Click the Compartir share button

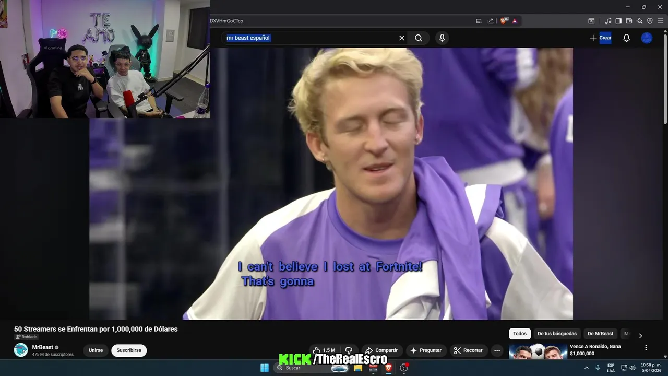coord(381,350)
